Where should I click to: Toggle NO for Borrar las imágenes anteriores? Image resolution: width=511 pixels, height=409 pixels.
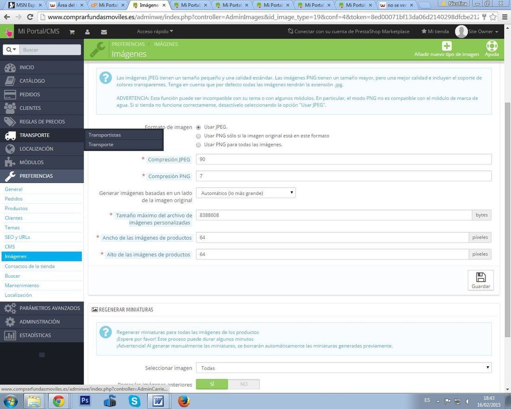244,384
